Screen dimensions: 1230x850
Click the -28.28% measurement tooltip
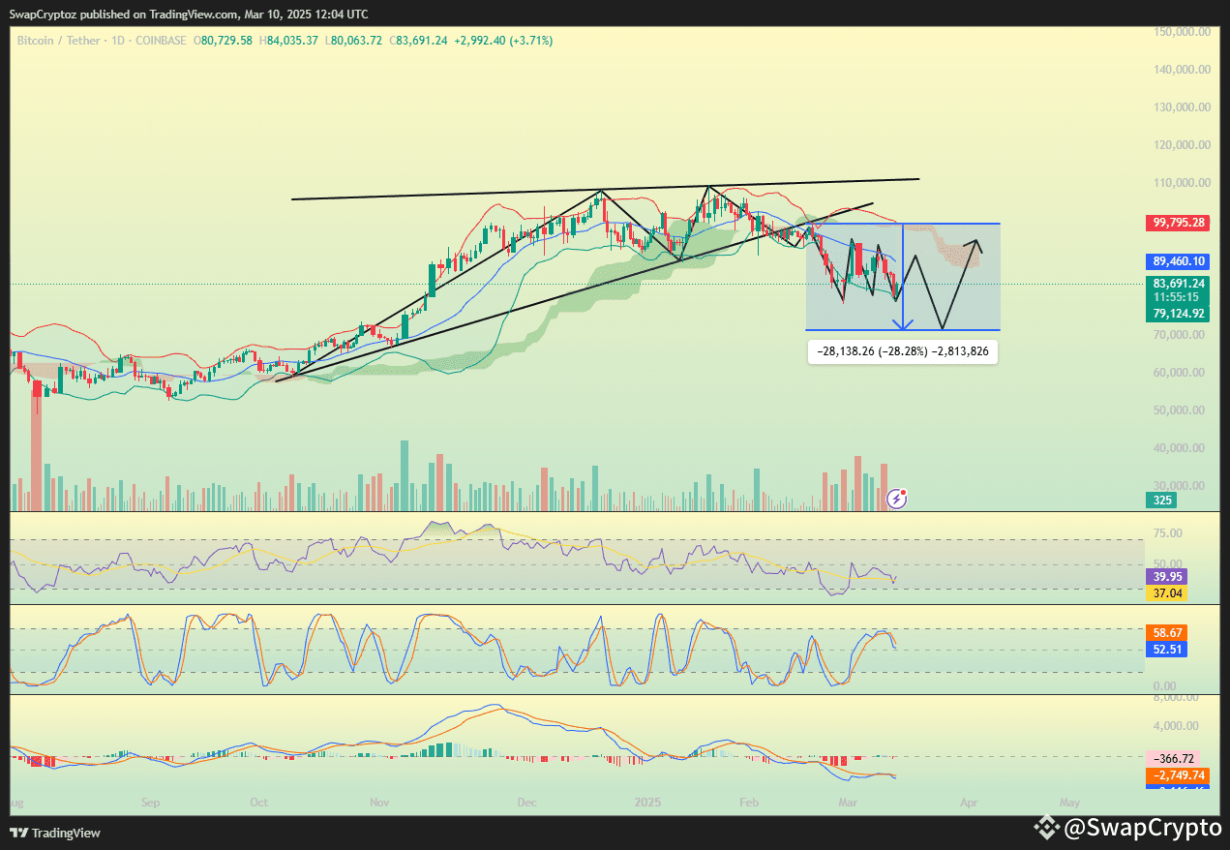pos(902,351)
